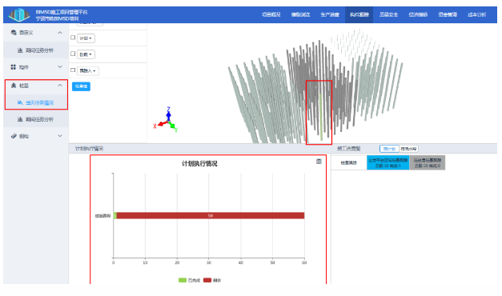Select the highlighted 构件跟踪 top menu
Image resolution: width=502 pixels, height=296 pixels.
(x=359, y=14)
